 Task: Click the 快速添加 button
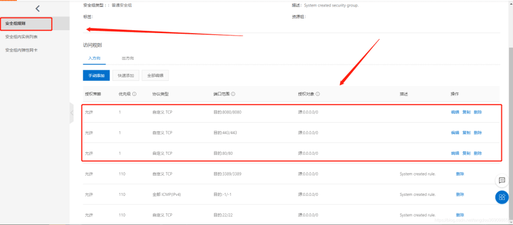126,76
